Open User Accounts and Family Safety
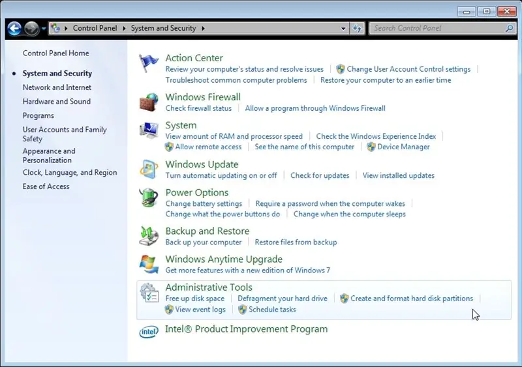The width and height of the screenshot is (522, 367). [x=65, y=134]
